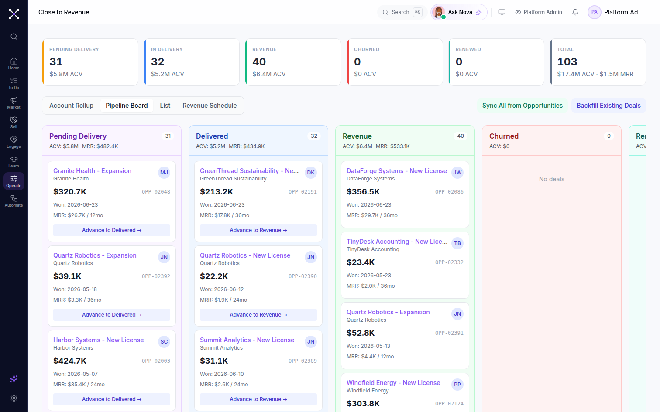Open Windfield Energy - New License deal
The height and width of the screenshot is (412, 660).
(x=393, y=383)
